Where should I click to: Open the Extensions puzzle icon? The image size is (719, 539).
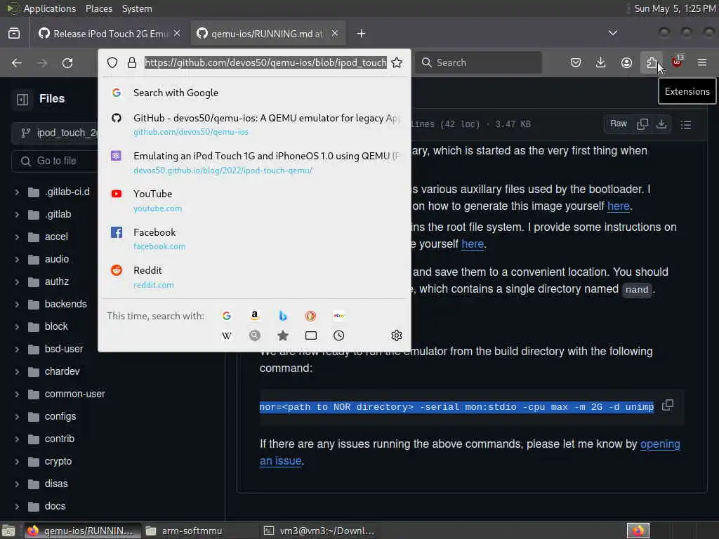(652, 62)
